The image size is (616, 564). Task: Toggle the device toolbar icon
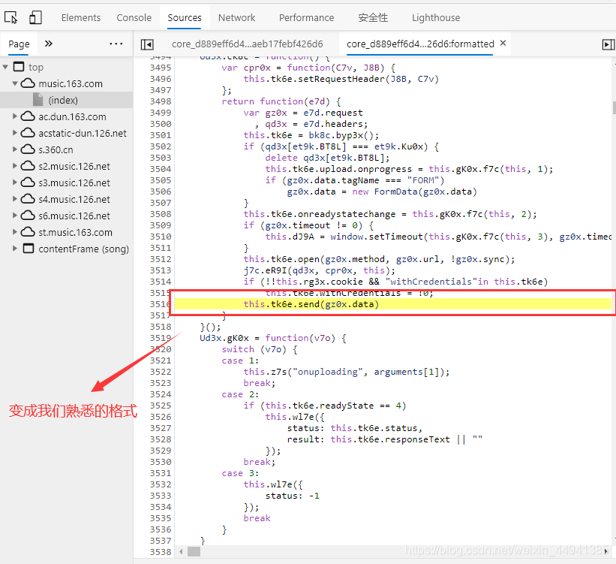pos(35,18)
